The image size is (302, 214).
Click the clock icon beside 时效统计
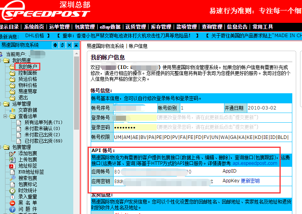[x=12, y=190]
